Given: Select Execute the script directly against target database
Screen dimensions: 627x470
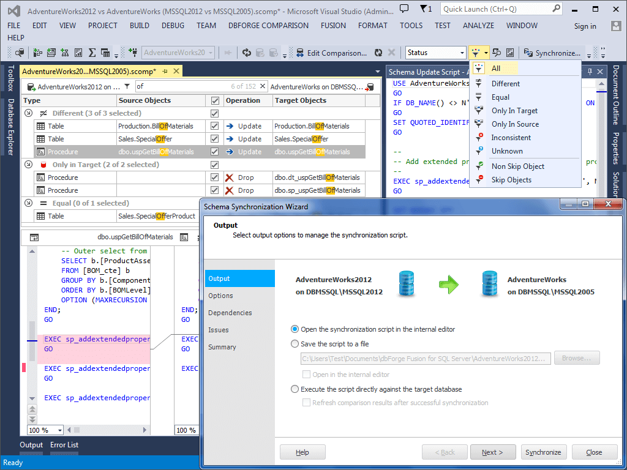Looking at the screenshot, I should pos(295,389).
